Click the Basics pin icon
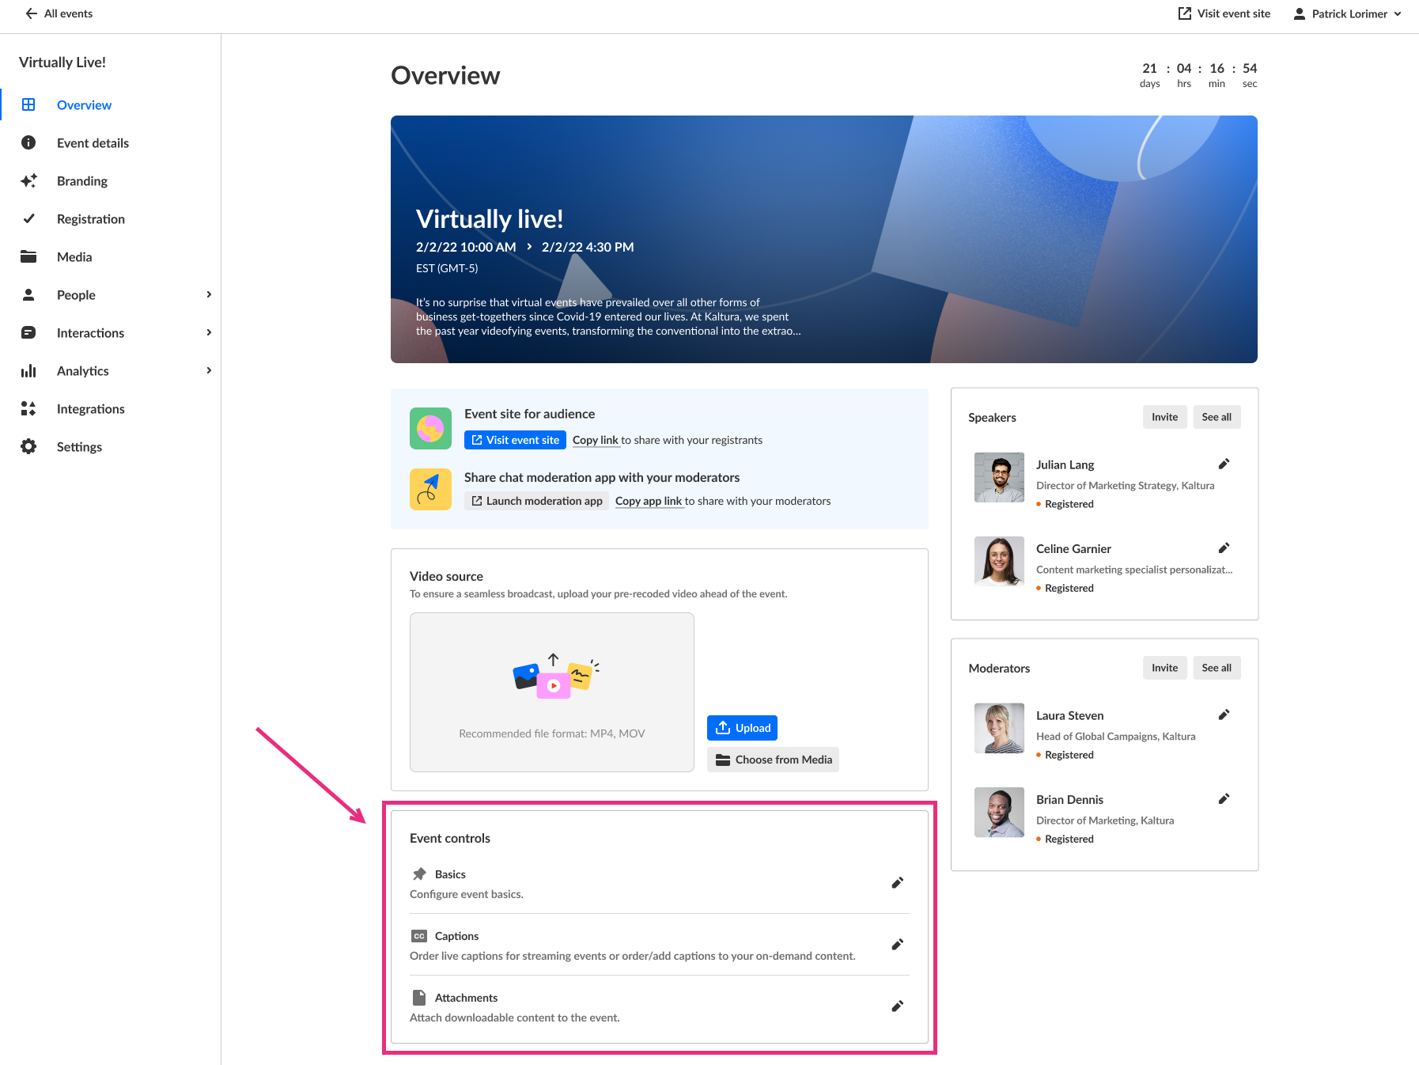The height and width of the screenshot is (1065, 1419). (x=419, y=874)
